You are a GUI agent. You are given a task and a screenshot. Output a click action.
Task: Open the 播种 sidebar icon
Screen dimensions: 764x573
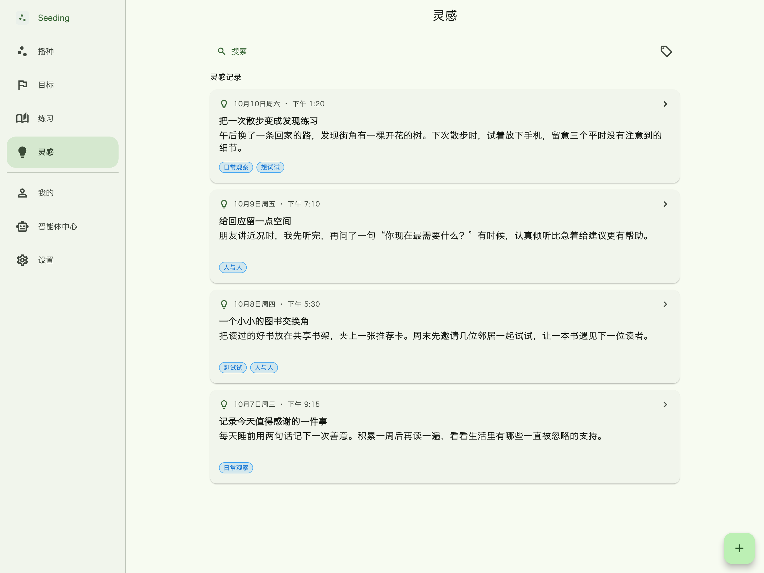22,51
